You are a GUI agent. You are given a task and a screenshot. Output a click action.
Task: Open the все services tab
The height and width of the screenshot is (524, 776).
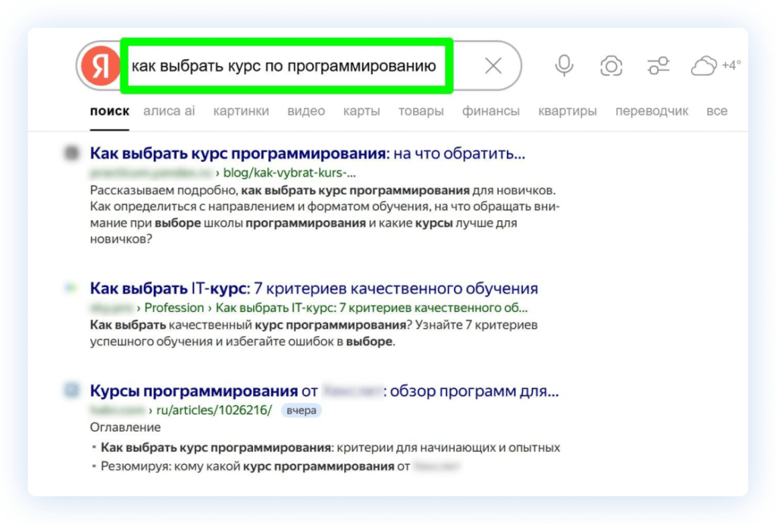717,111
